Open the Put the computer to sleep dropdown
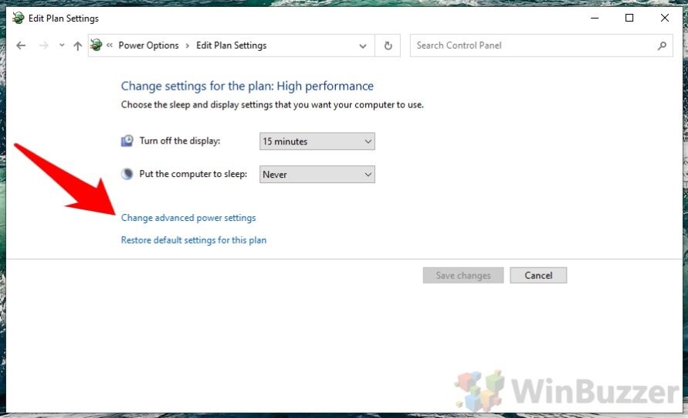This screenshot has width=688, height=418. pos(317,175)
